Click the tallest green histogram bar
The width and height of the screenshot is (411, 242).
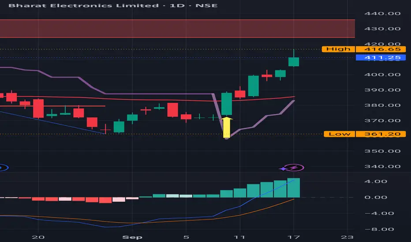pyautogui.click(x=294, y=188)
